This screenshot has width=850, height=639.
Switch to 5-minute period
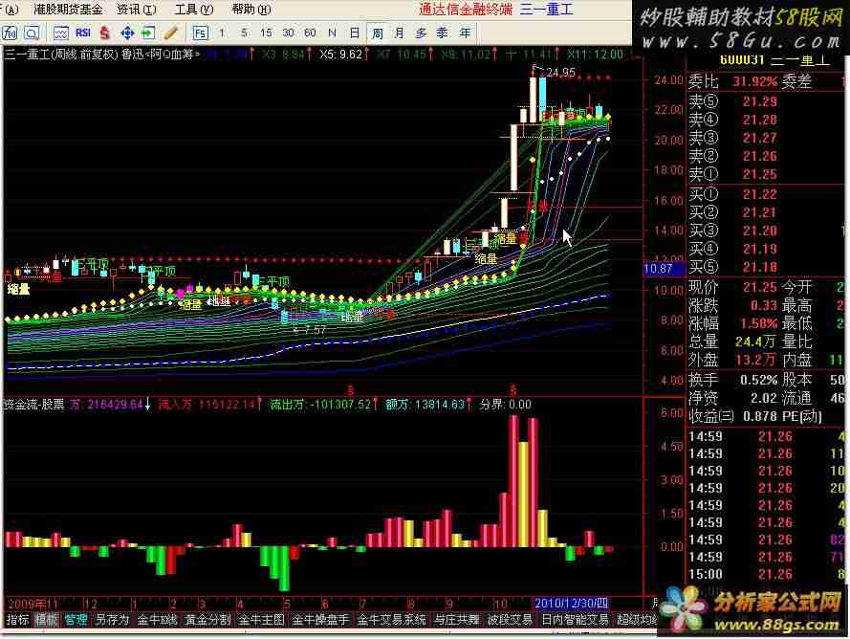coord(245,33)
